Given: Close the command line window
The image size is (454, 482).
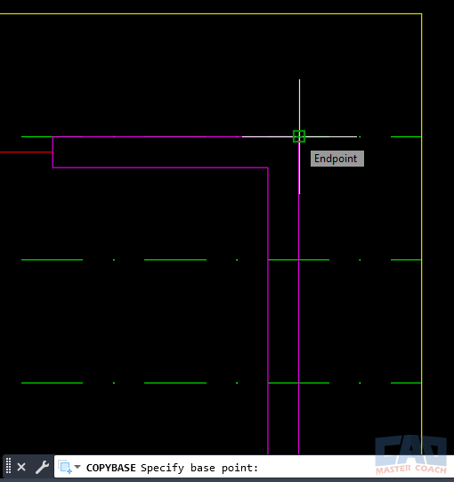Looking at the screenshot, I should (x=21, y=467).
